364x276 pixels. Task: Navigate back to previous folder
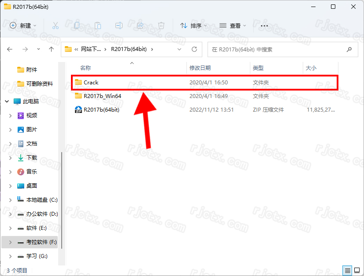pos(10,49)
